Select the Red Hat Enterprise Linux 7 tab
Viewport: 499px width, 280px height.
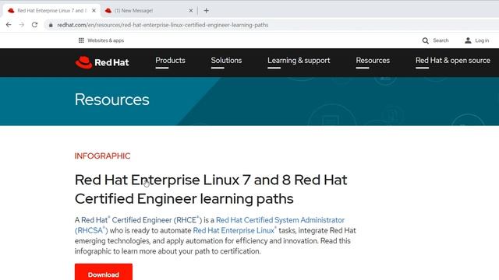coord(51,10)
